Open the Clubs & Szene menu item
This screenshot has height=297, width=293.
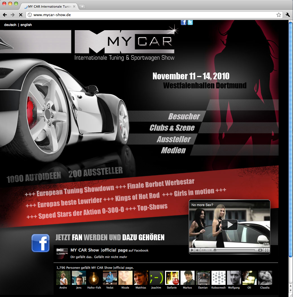(x=172, y=128)
